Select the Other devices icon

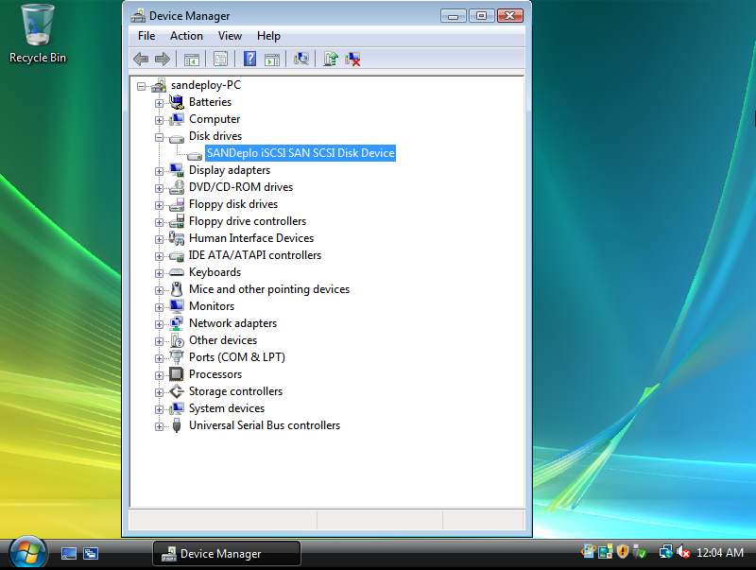177,340
